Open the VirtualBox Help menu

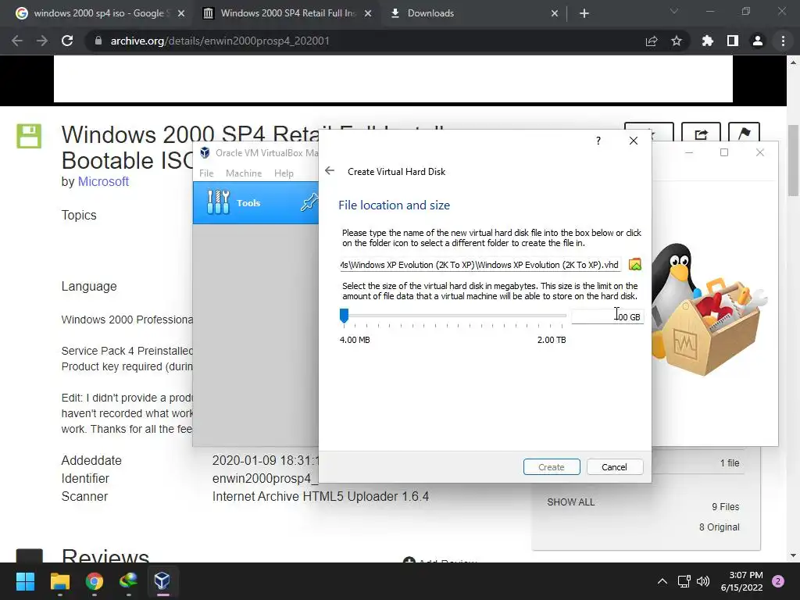click(284, 173)
